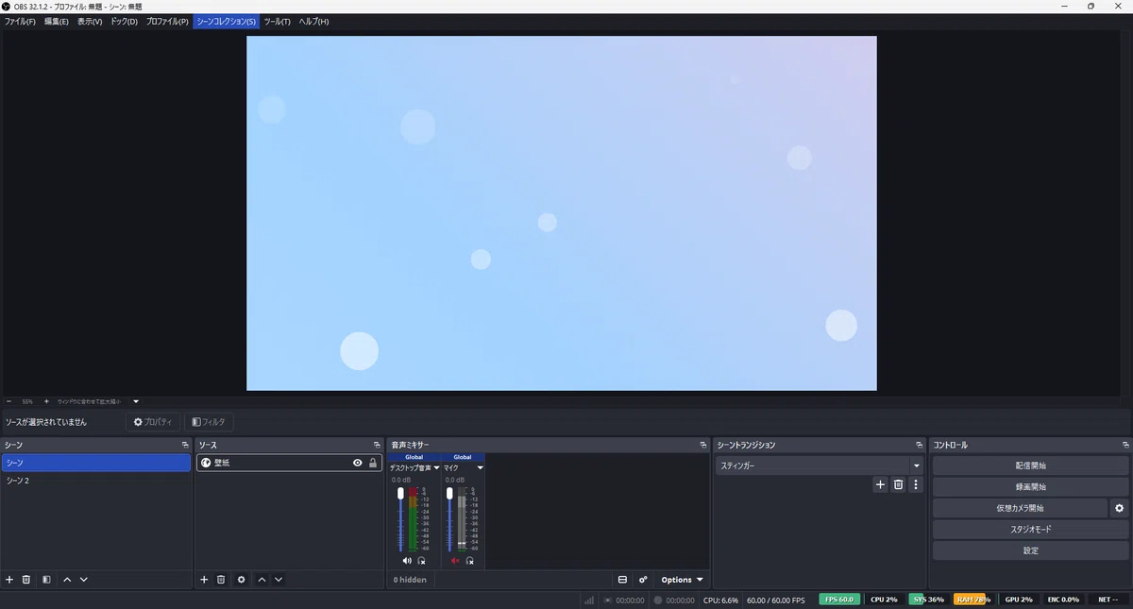This screenshot has width=1133, height=609.
Task: Open the ツール(T) menu
Action: coord(277,21)
